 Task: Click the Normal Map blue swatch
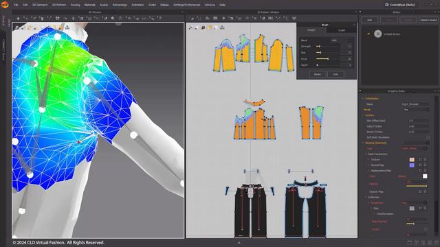(412, 165)
